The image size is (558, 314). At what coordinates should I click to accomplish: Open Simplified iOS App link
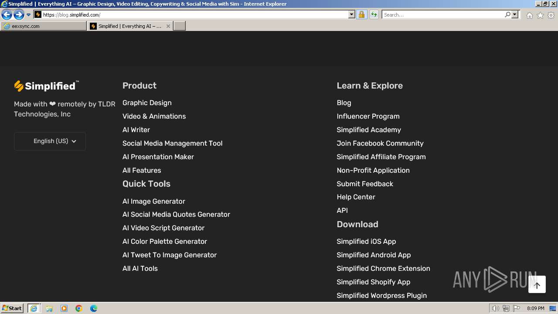366,242
